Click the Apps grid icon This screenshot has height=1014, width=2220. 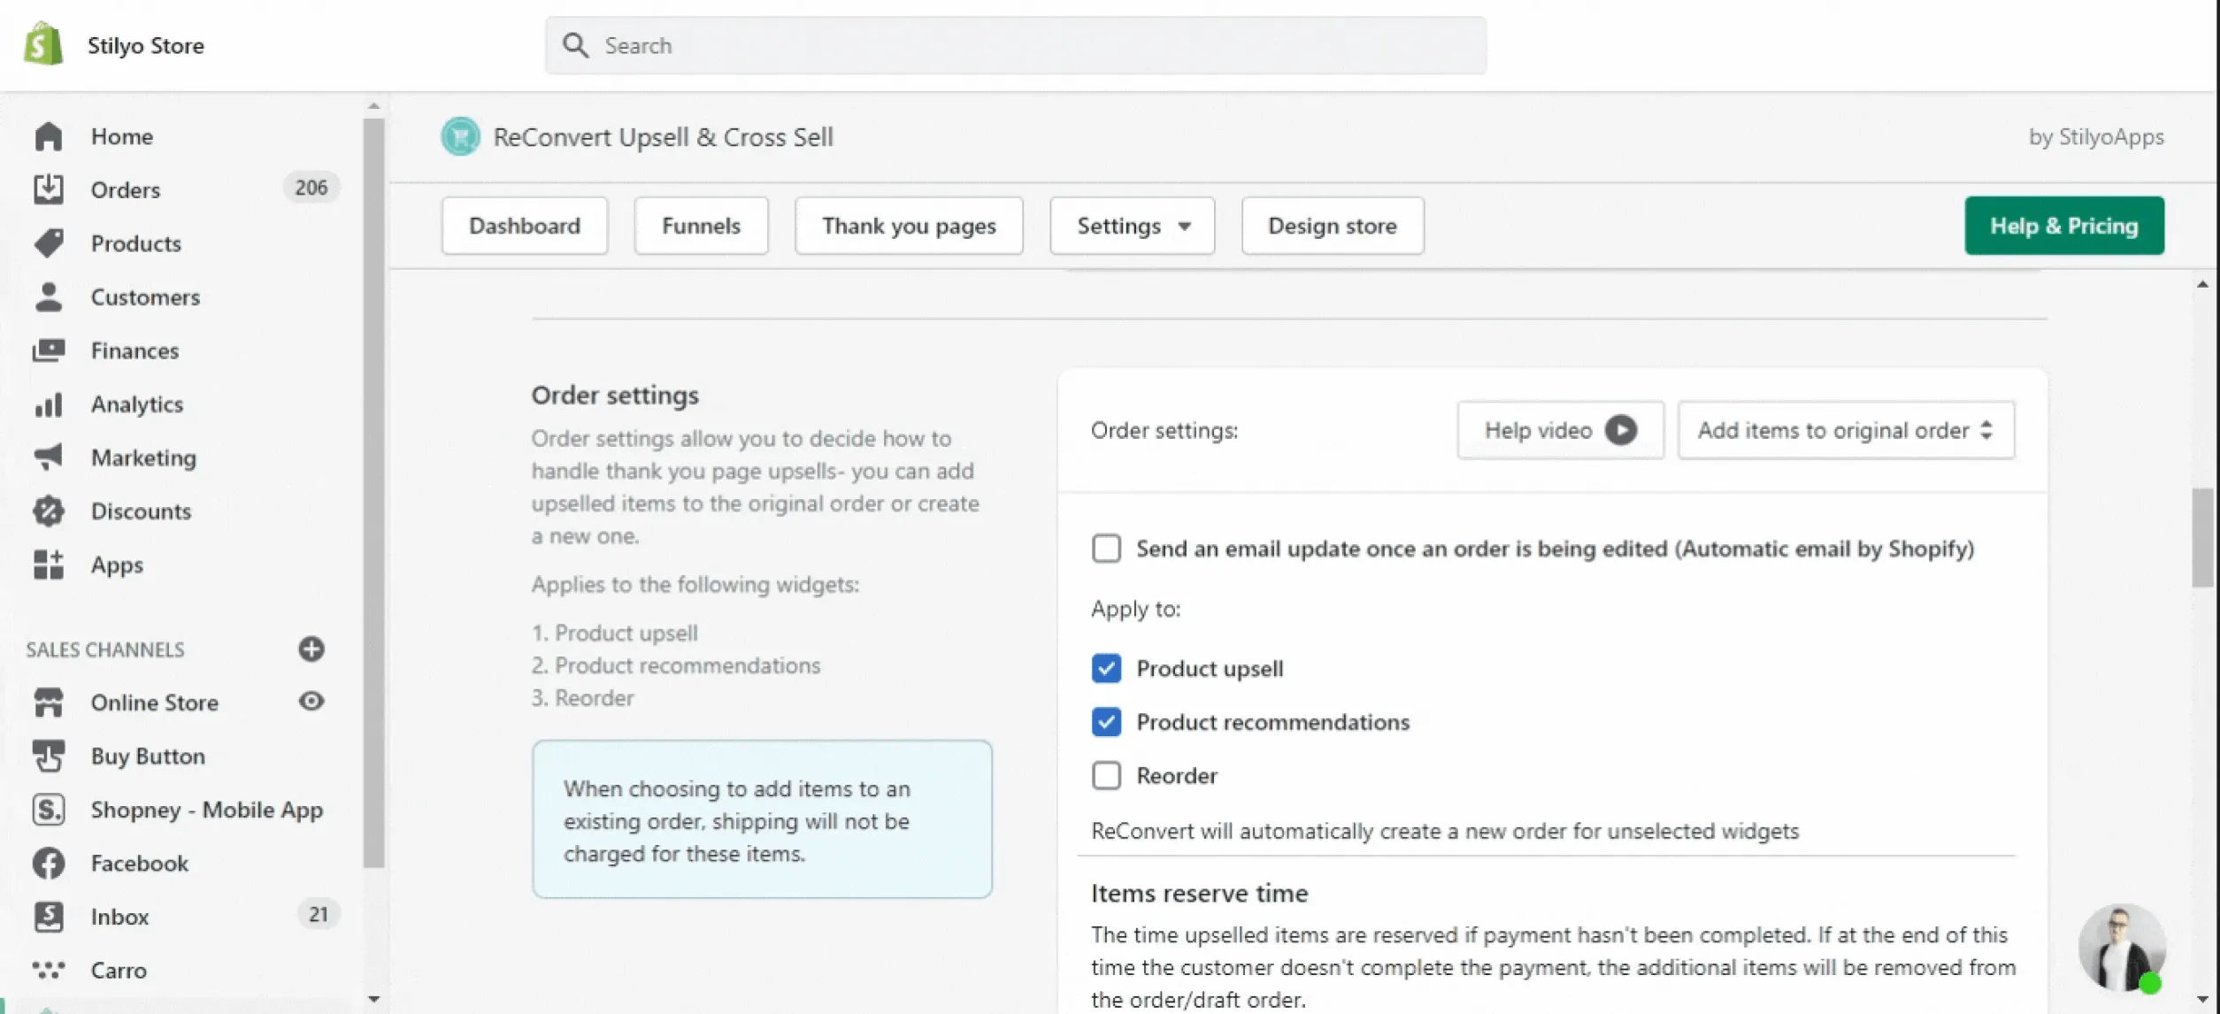click(49, 565)
